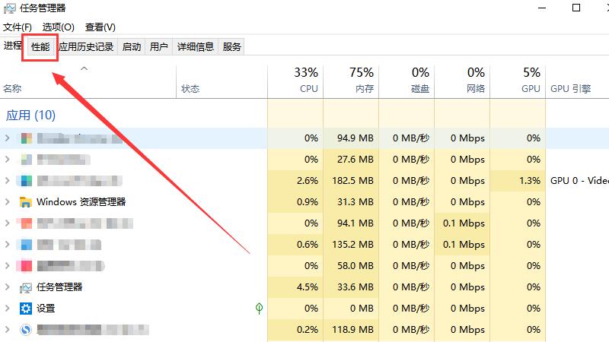Open the 文件(F) menu

18,27
